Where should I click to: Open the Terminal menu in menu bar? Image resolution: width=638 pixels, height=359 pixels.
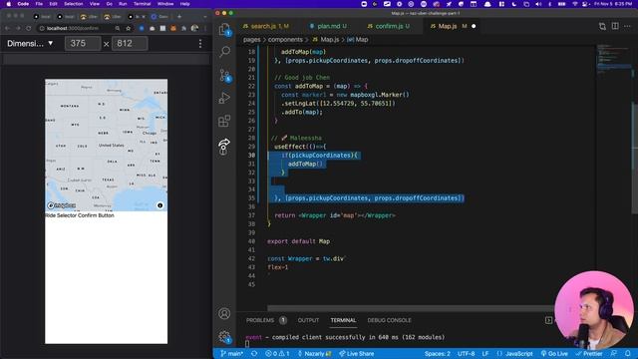[142, 4]
